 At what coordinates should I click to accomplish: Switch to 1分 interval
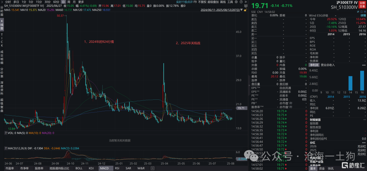pyautogui.click(x=24, y=2)
